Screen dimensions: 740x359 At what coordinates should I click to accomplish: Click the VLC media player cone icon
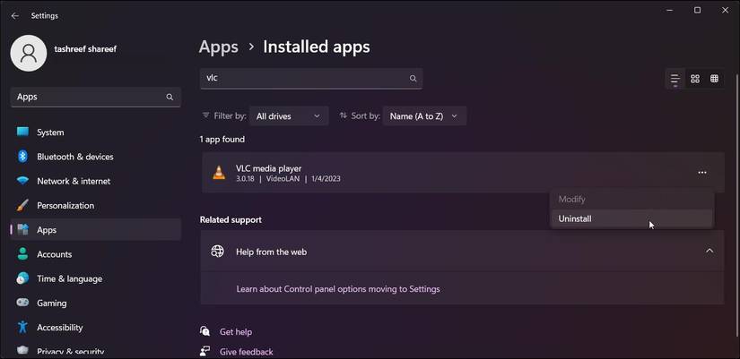219,173
